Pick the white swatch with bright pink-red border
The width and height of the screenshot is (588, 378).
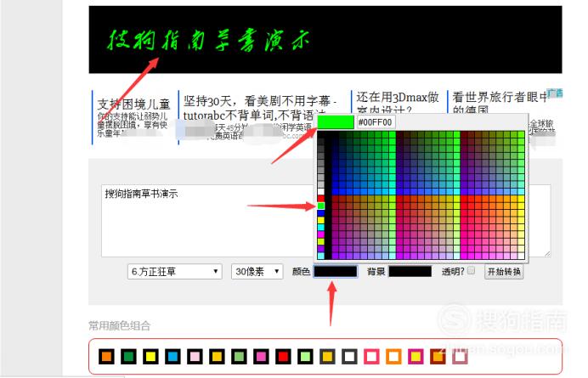(371, 356)
